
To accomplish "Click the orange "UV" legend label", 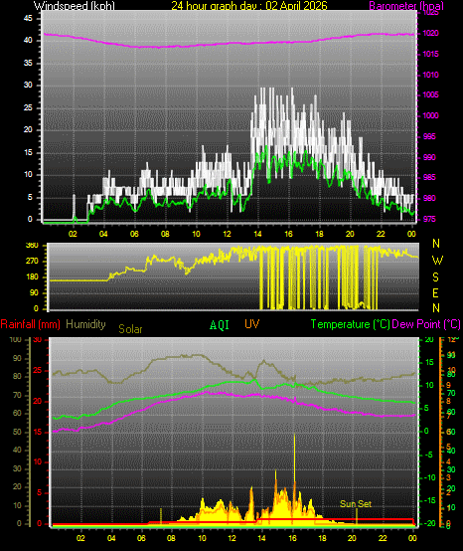I will click(x=251, y=324).
